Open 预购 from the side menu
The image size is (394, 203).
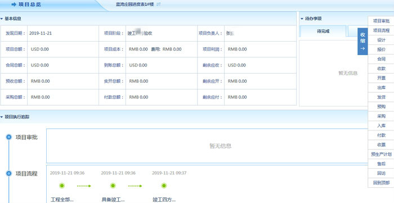381,107
